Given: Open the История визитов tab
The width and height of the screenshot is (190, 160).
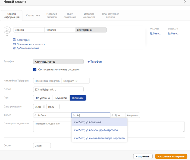Looking at the screenshot, I should 52,15.
